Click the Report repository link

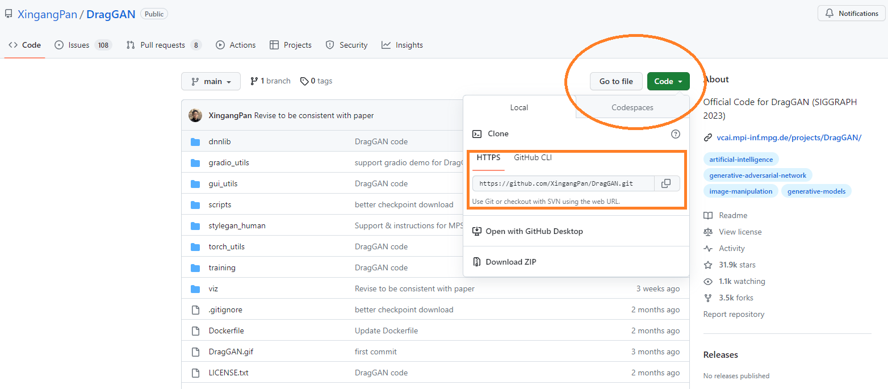coord(734,314)
